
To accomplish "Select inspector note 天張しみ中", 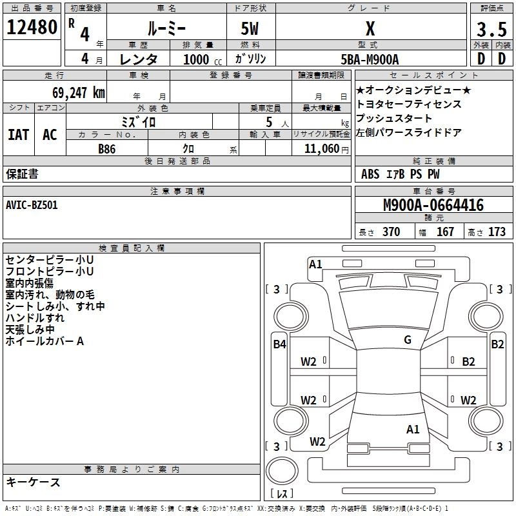I will (x=30, y=329).
